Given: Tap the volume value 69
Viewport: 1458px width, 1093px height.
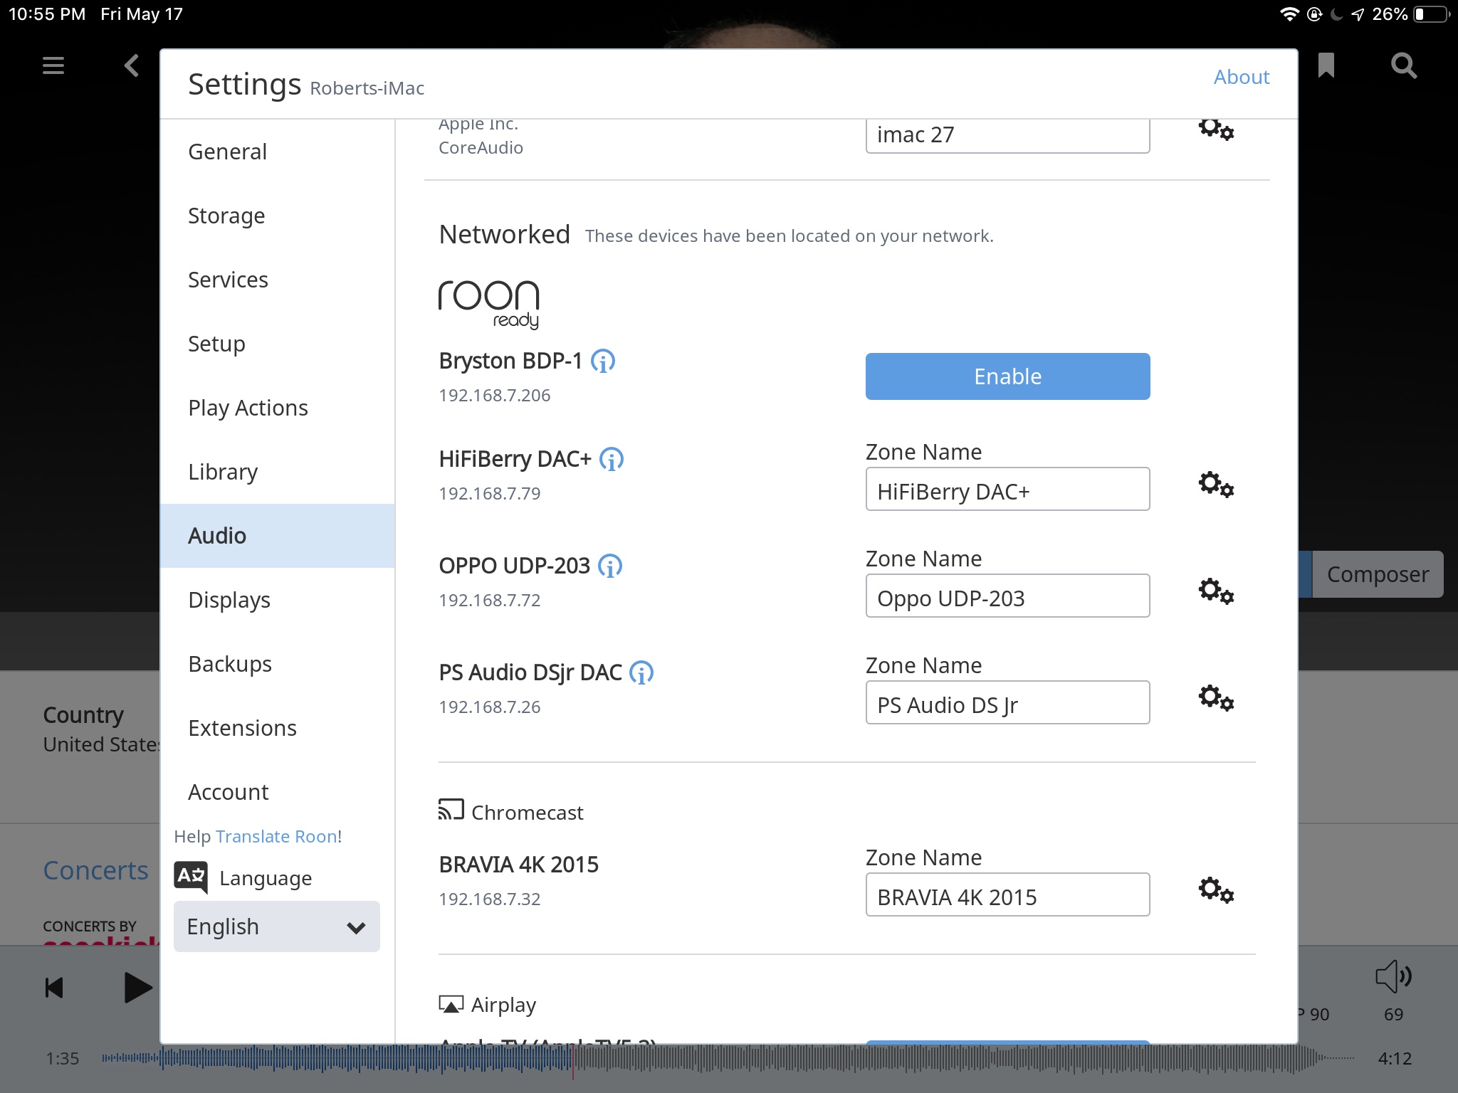Looking at the screenshot, I should click(x=1393, y=1015).
